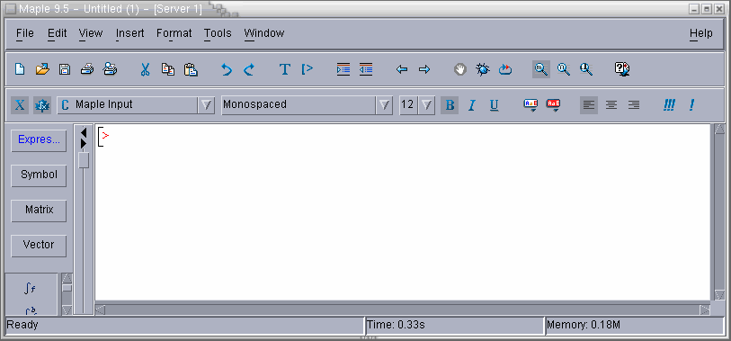Toggle standard math X input mode

click(20, 105)
